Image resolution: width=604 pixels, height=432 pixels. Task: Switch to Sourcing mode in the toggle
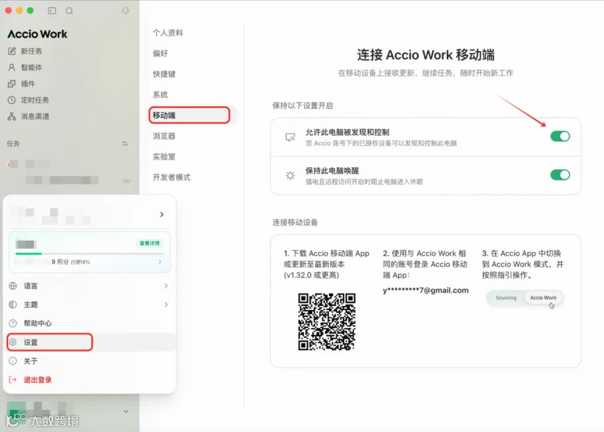click(505, 298)
